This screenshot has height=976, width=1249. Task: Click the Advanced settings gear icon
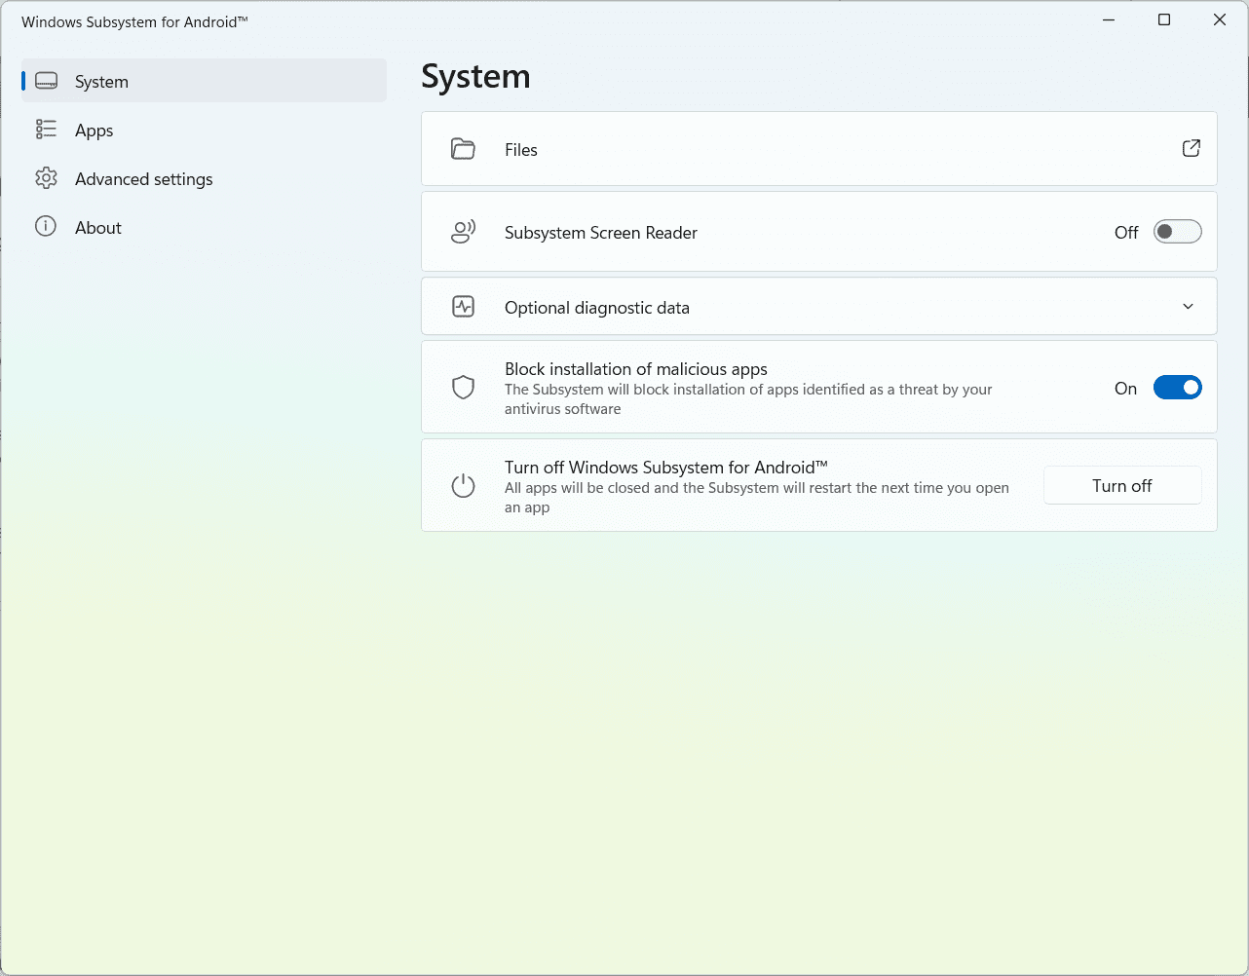[x=46, y=178]
